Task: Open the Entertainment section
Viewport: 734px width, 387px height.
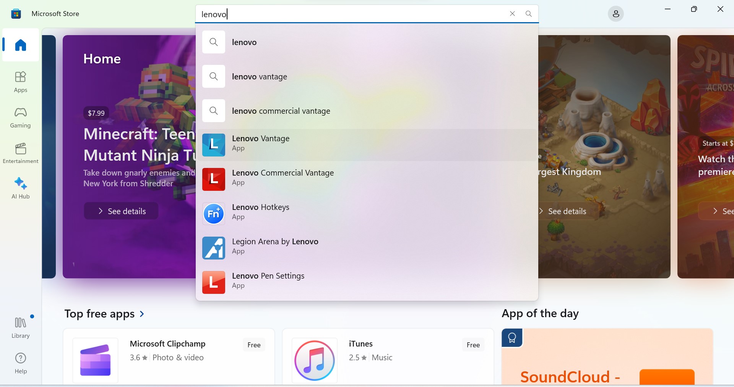Action: [21, 153]
